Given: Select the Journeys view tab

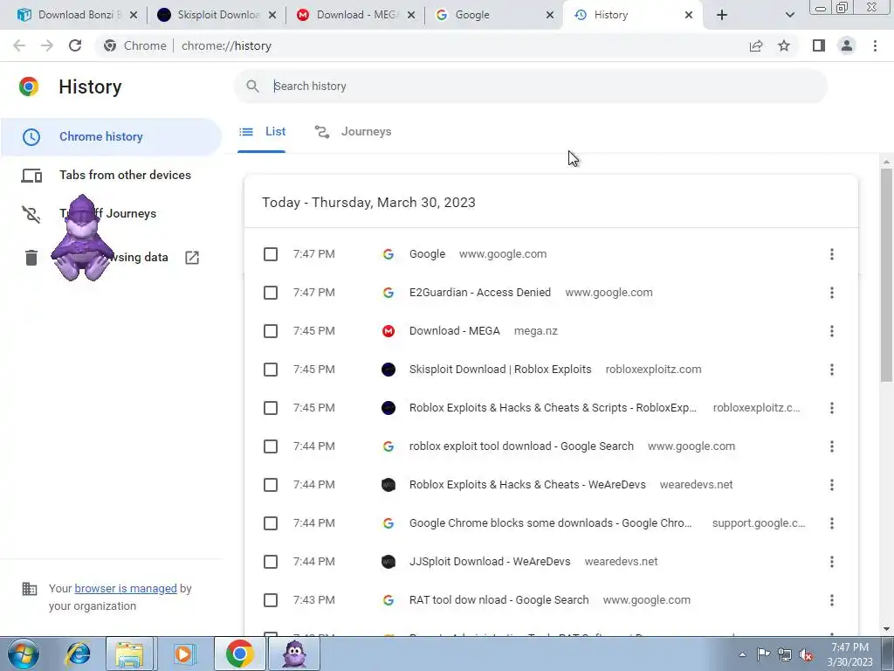Looking at the screenshot, I should (353, 132).
